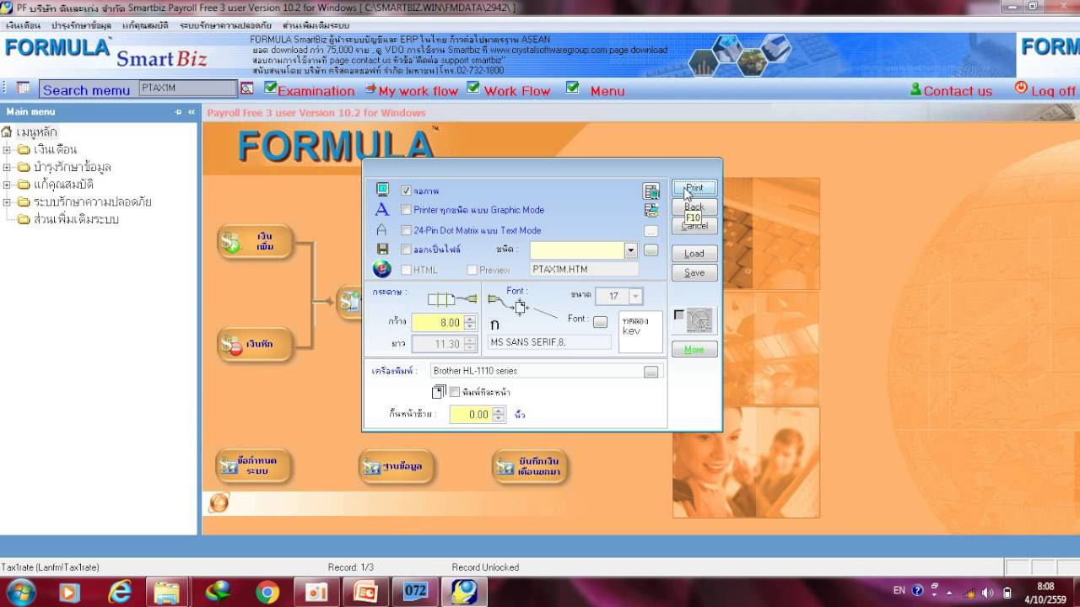Image resolution: width=1080 pixels, height=607 pixels.
Task: Decrease paper width 8.00 with down arrow
Action: (470, 327)
